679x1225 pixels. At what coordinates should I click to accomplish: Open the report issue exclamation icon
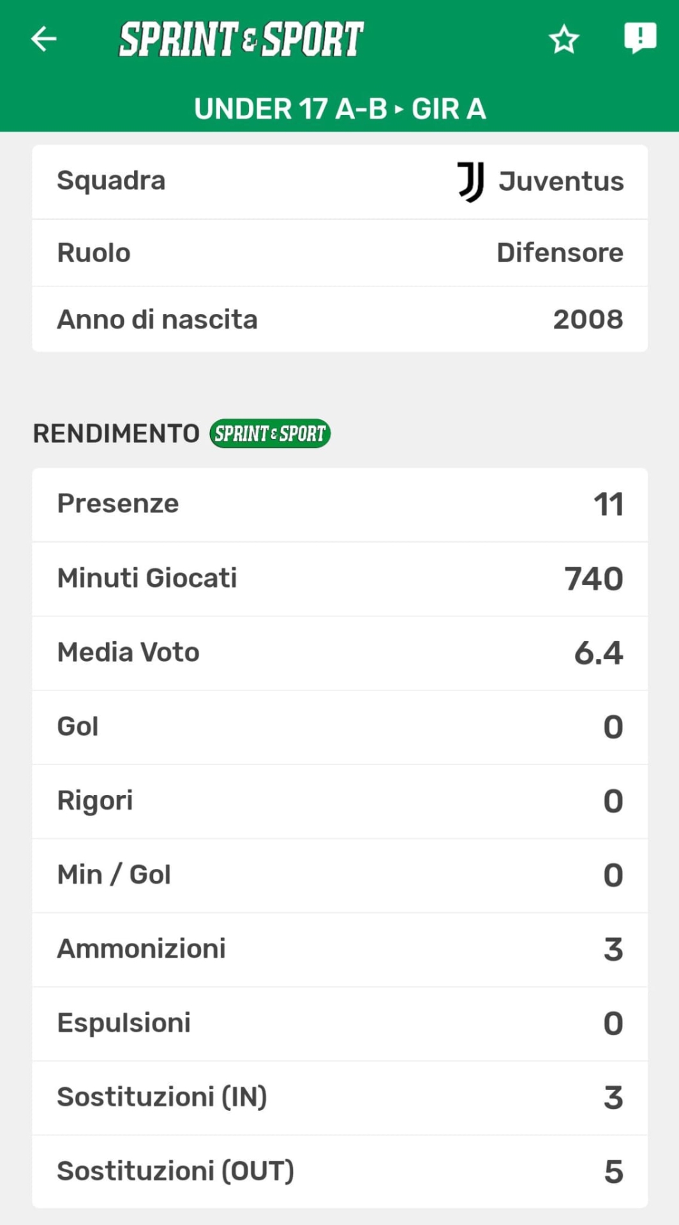639,38
